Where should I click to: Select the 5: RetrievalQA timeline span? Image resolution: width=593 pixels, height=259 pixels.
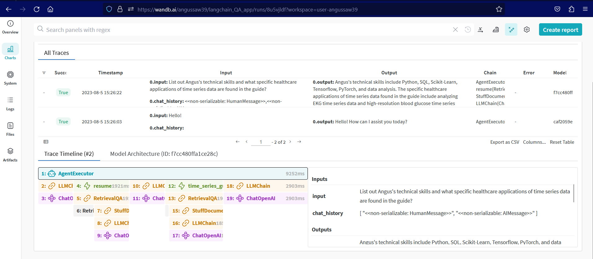102,198
